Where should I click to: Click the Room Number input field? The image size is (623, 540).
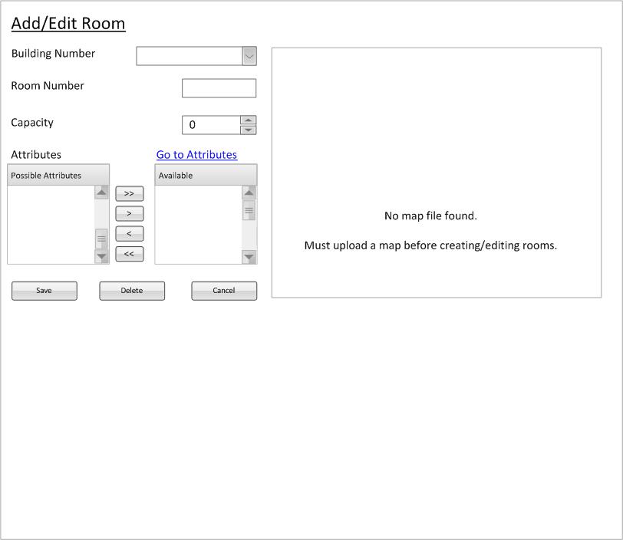(x=219, y=88)
